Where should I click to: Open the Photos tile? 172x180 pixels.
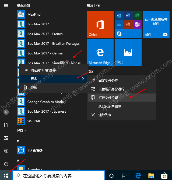tap(128, 53)
